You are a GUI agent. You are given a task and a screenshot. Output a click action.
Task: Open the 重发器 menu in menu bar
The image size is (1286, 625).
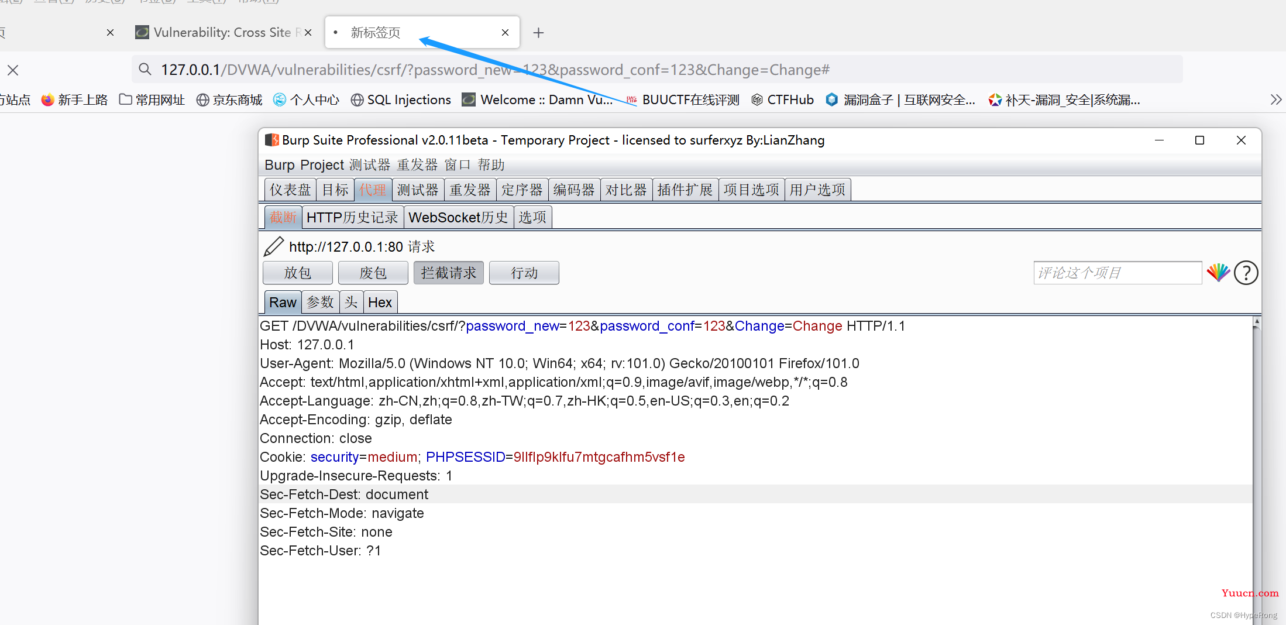pyautogui.click(x=417, y=165)
